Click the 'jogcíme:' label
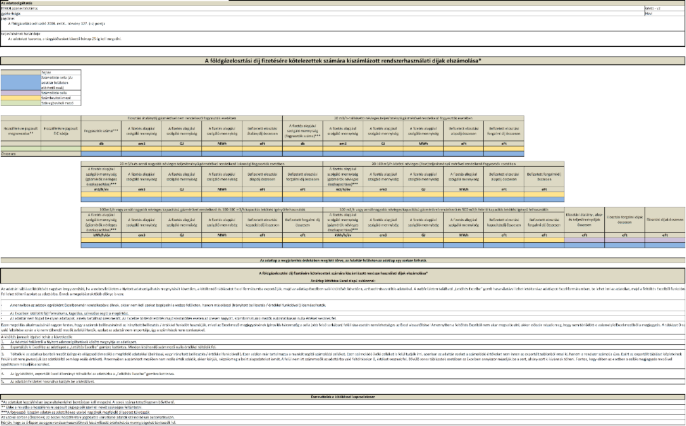The height and width of the screenshot is (426, 686). pos(8,19)
